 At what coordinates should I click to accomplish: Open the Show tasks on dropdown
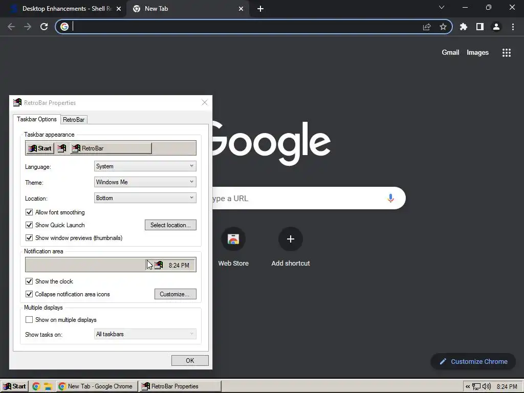point(145,334)
